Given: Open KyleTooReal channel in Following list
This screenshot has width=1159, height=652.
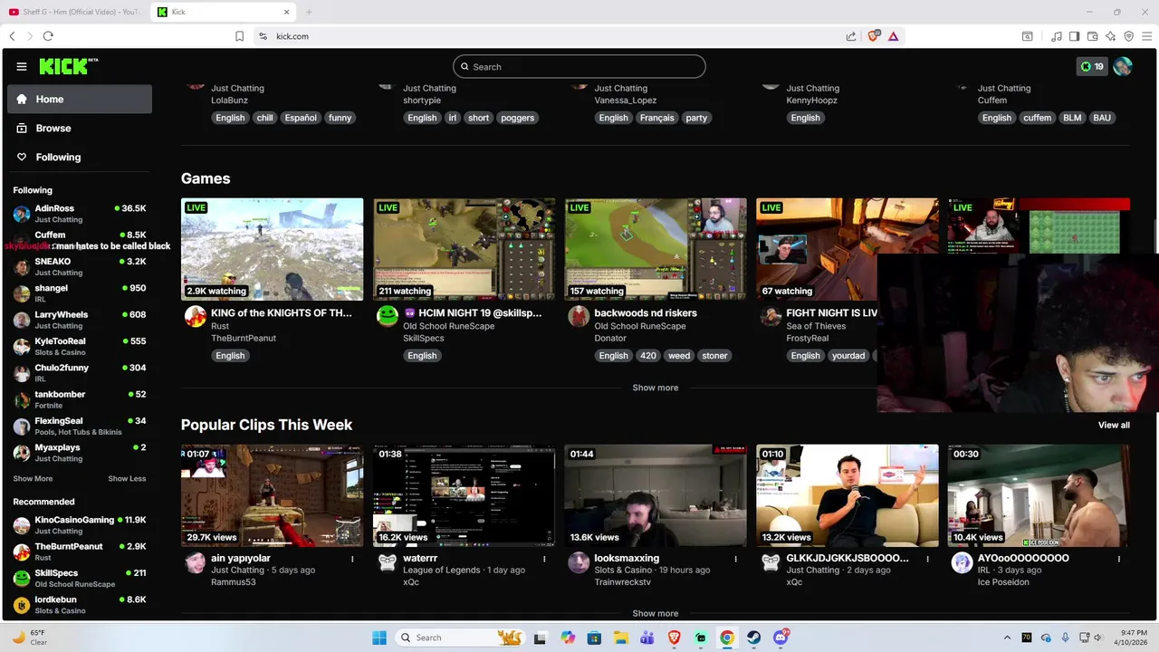Looking at the screenshot, I should coord(80,346).
